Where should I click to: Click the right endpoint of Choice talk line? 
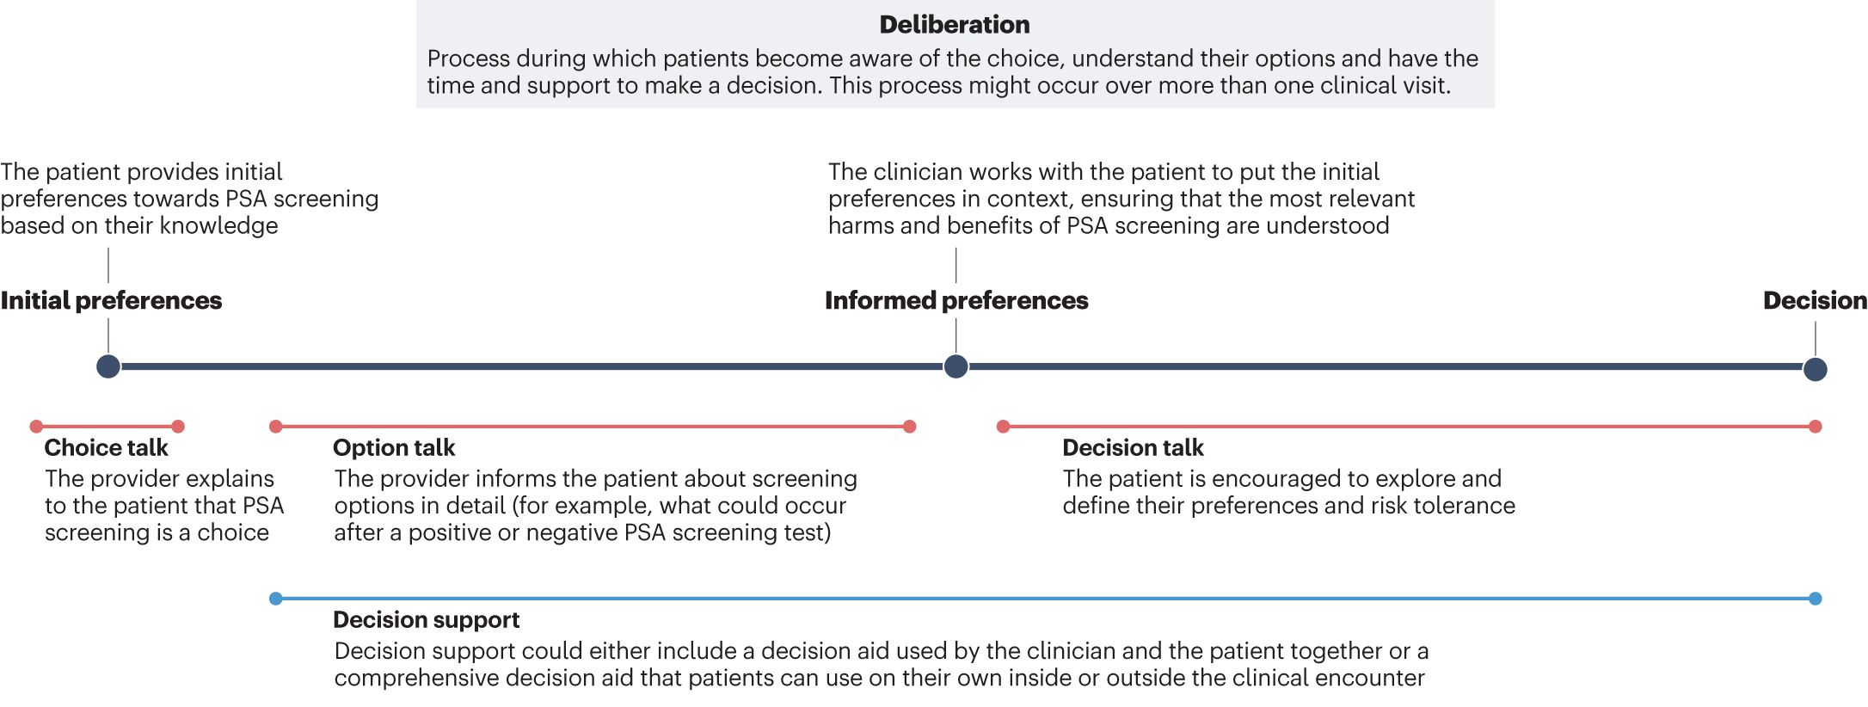coord(178,427)
